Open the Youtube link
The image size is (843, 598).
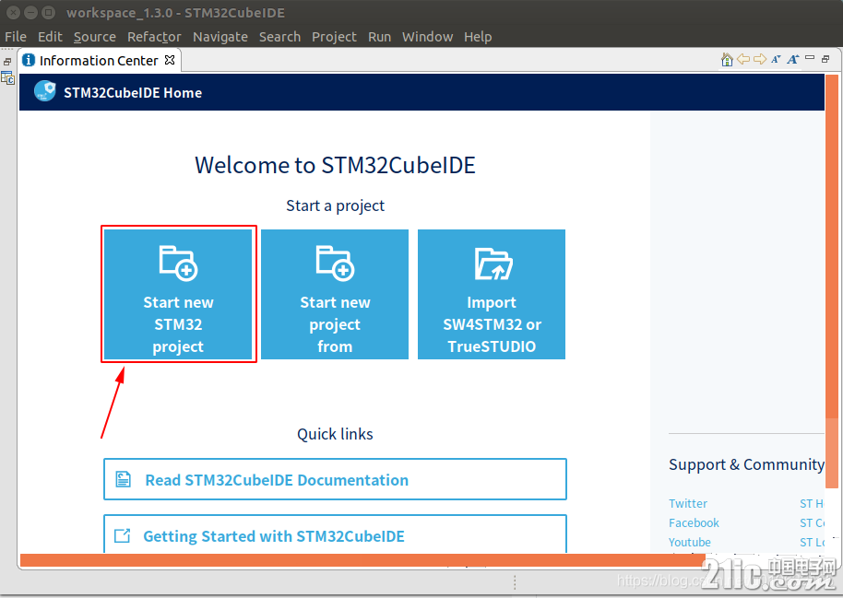[689, 542]
